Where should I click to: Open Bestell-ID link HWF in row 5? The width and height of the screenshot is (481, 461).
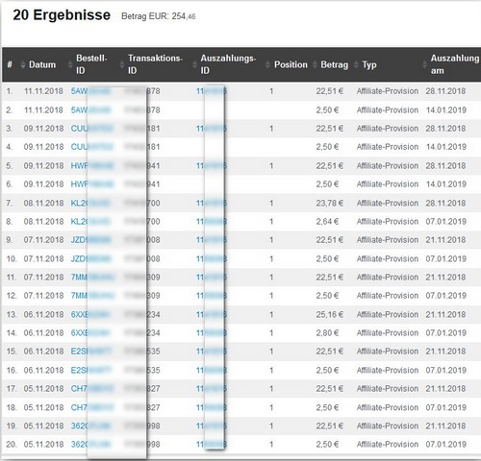(x=92, y=166)
